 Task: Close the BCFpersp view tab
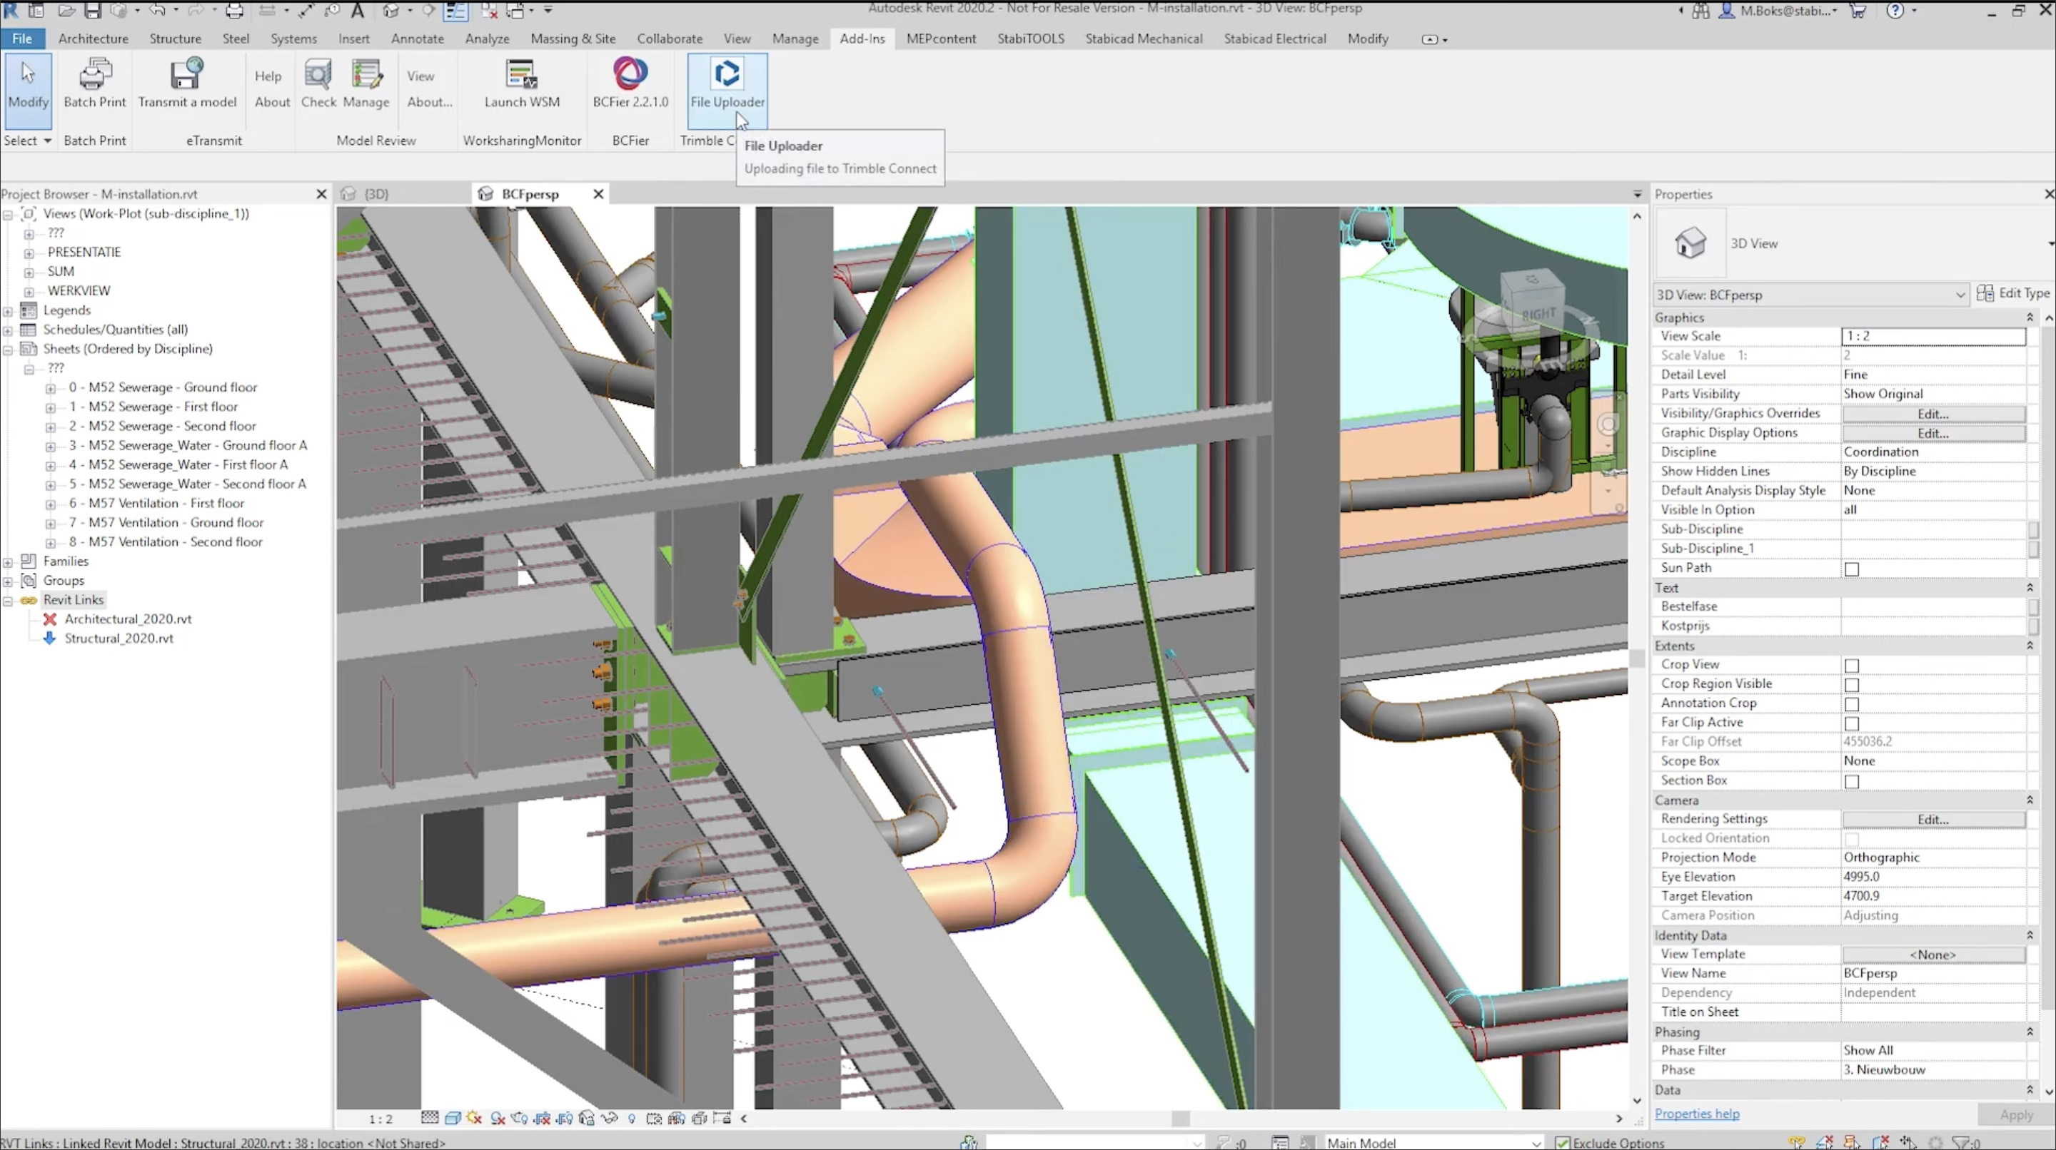coord(598,194)
